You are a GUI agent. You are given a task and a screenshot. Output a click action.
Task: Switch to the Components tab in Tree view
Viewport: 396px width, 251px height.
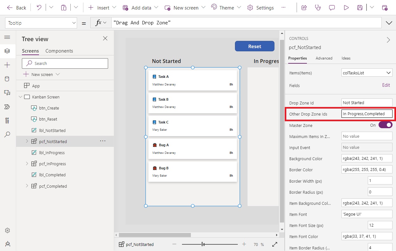[x=59, y=51]
